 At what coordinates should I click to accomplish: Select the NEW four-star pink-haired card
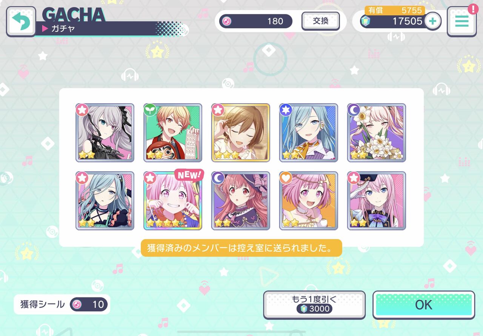(x=173, y=200)
